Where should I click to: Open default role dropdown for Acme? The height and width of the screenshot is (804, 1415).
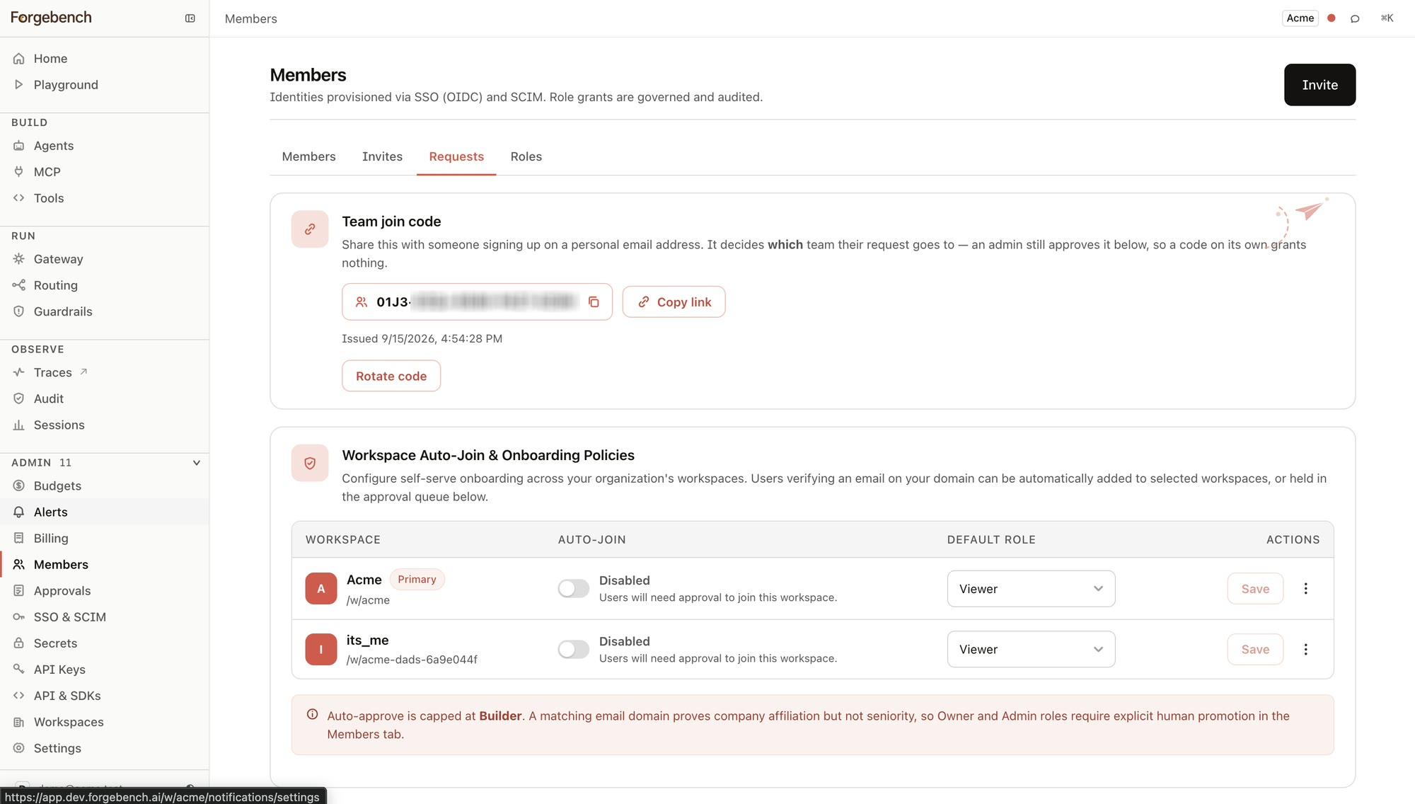(x=1031, y=589)
